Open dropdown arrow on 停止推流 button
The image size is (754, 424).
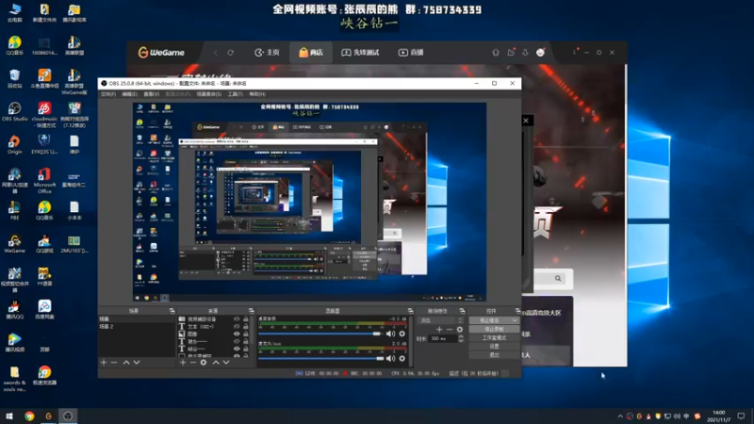point(515,320)
